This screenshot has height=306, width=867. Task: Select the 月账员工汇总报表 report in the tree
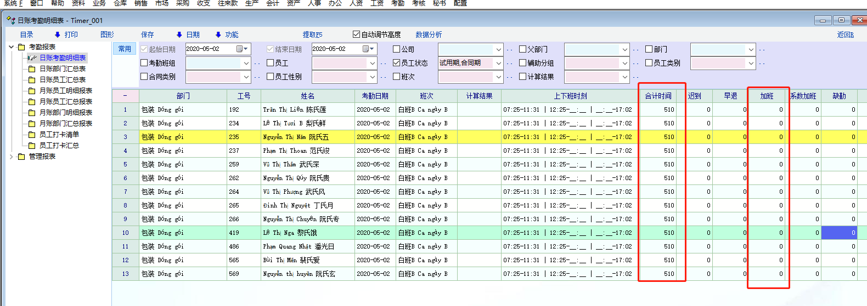tap(66, 102)
